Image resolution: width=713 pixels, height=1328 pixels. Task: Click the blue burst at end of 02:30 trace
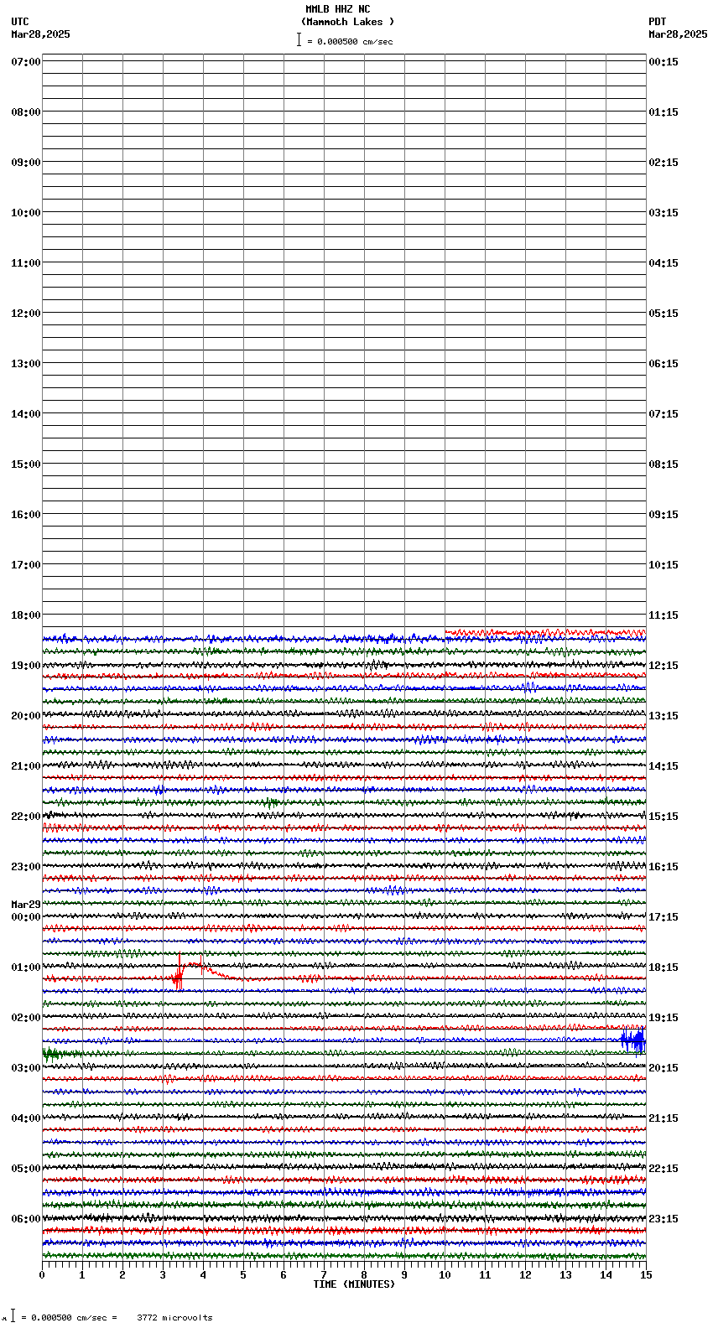(x=633, y=1040)
